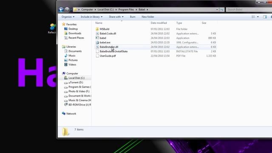This screenshot has height=153, width=272.
Task: Open Recent Places in Favorites
Action: [76, 38]
